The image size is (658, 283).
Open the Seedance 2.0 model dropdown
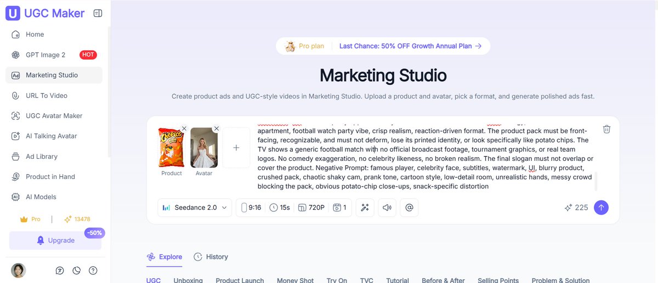195,207
